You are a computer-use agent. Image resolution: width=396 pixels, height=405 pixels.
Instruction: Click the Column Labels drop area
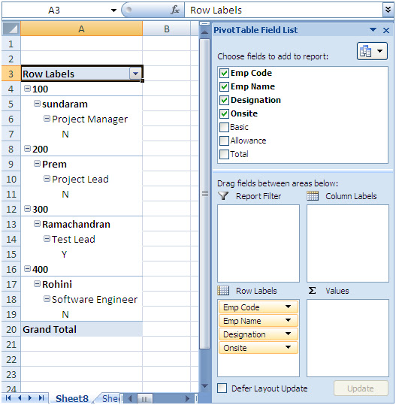[x=348, y=243]
